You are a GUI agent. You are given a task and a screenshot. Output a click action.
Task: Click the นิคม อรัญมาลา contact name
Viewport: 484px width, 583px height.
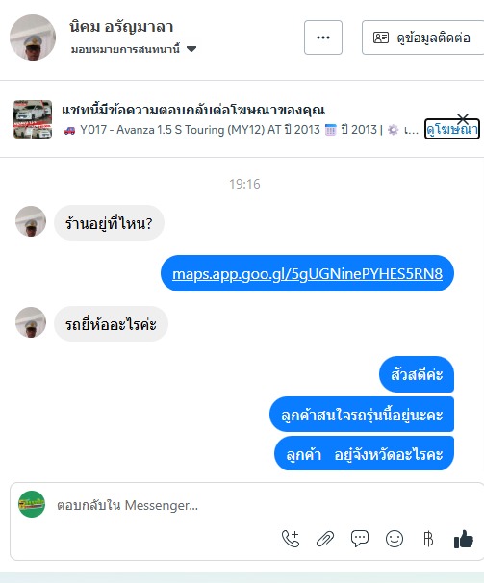121,27
